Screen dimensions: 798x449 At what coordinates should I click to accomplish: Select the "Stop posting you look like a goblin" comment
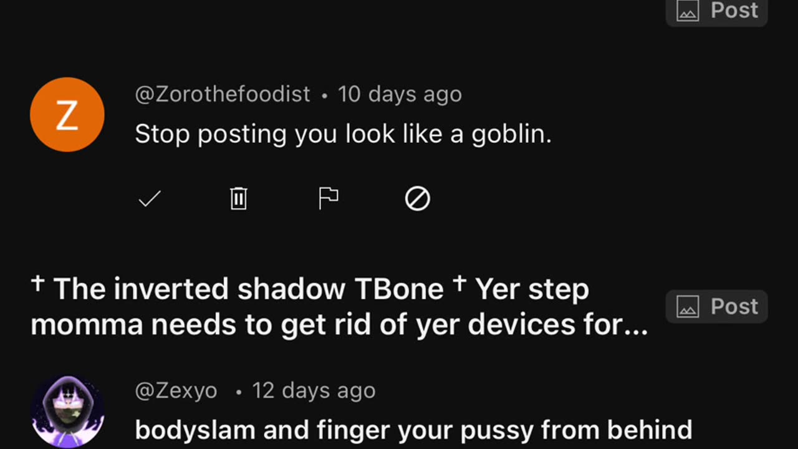[x=343, y=134]
